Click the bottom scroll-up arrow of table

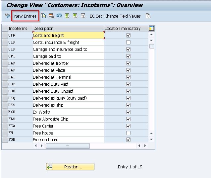pyautogui.click(x=151, y=133)
